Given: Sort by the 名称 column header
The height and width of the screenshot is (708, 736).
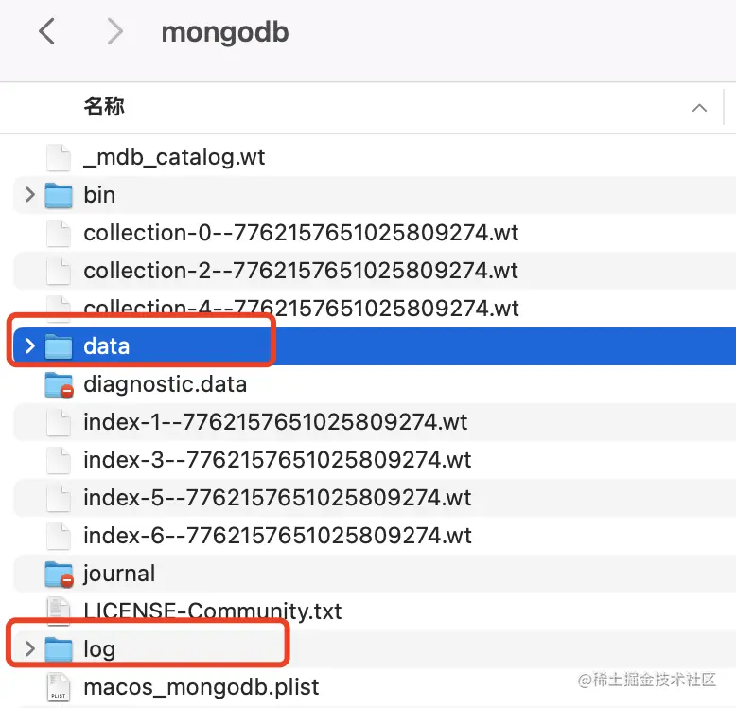Looking at the screenshot, I should [x=104, y=107].
